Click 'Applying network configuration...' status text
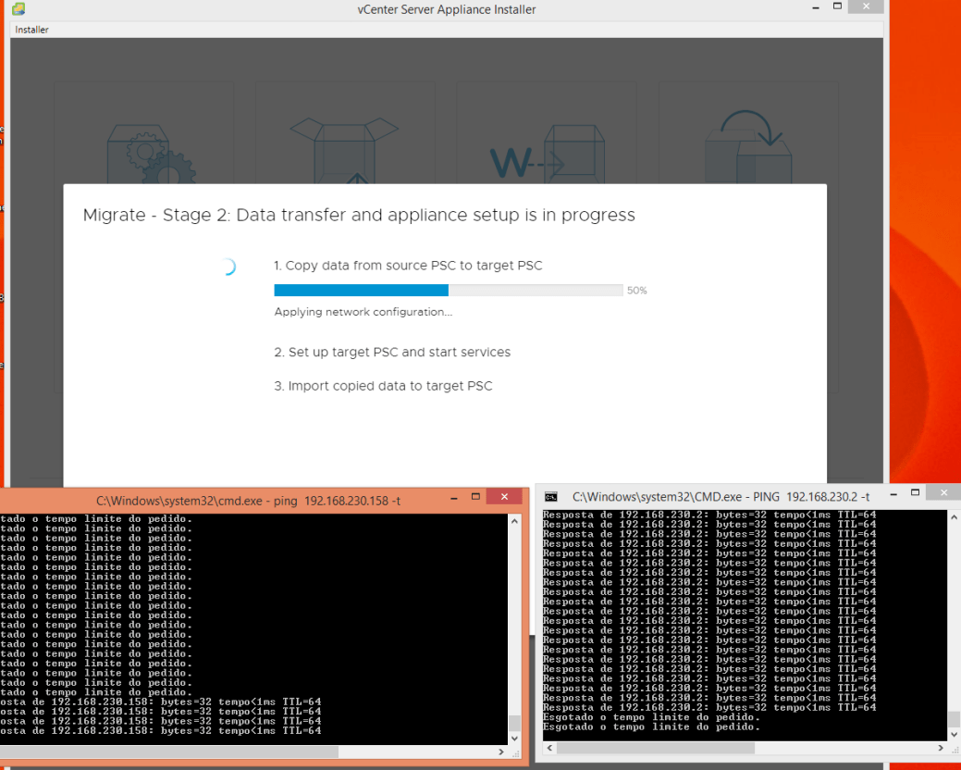The width and height of the screenshot is (961, 770). tap(363, 313)
